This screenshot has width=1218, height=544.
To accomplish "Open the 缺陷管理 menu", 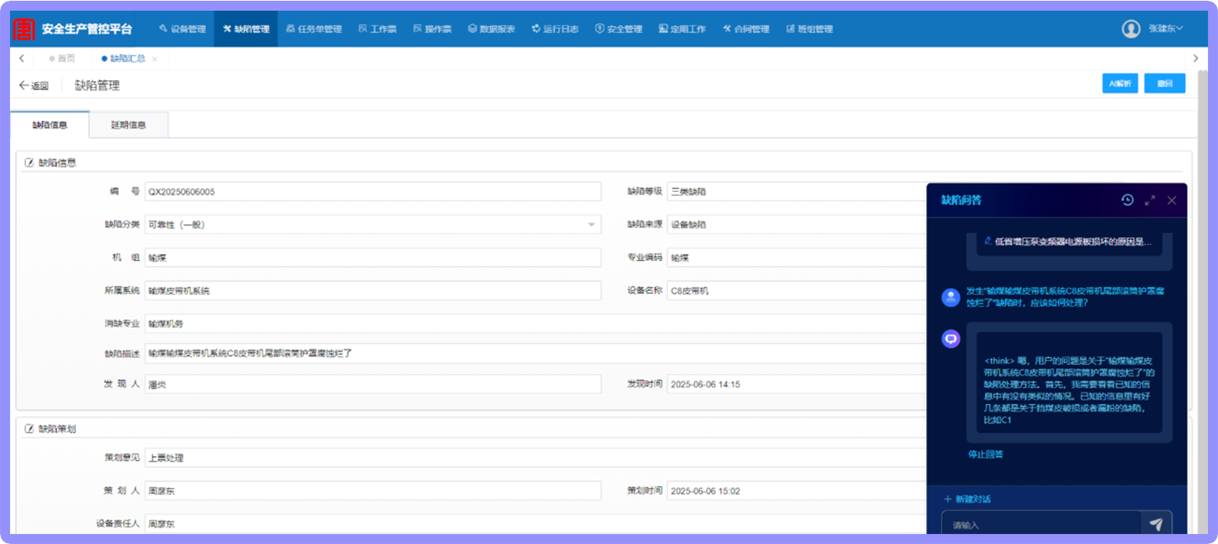I will click(x=246, y=29).
